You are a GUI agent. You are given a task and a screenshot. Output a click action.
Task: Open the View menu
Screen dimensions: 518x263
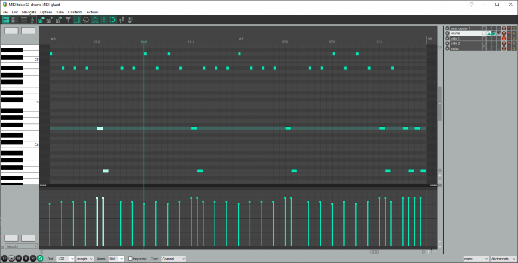point(60,12)
